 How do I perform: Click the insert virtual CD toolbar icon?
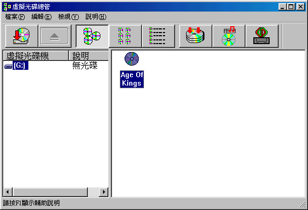click(22, 36)
